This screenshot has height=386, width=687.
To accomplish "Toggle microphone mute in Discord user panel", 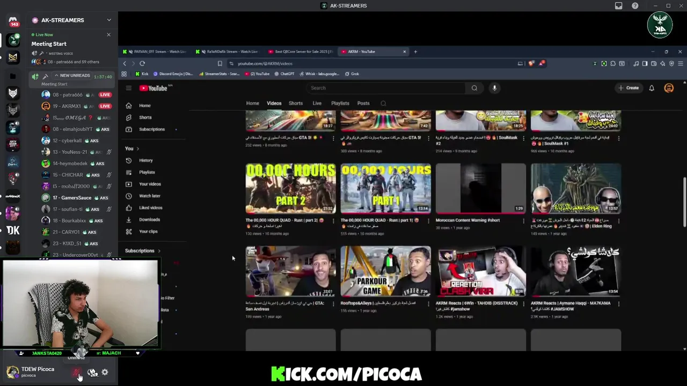I will coord(77,372).
